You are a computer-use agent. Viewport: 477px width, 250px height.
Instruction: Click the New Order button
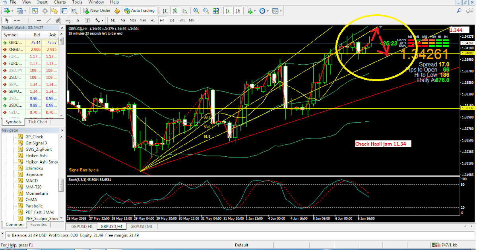point(99,11)
